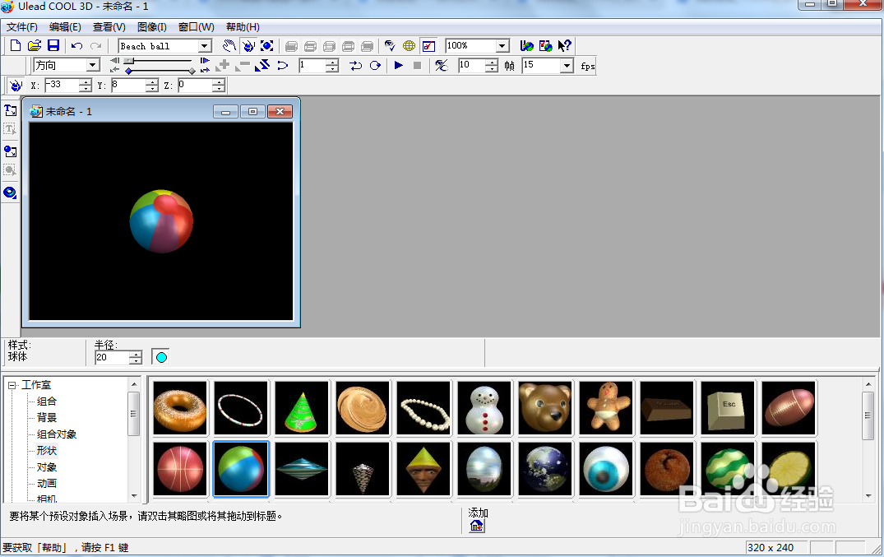
Task: Select 对象 in the library tree
Action: [47, 467]
